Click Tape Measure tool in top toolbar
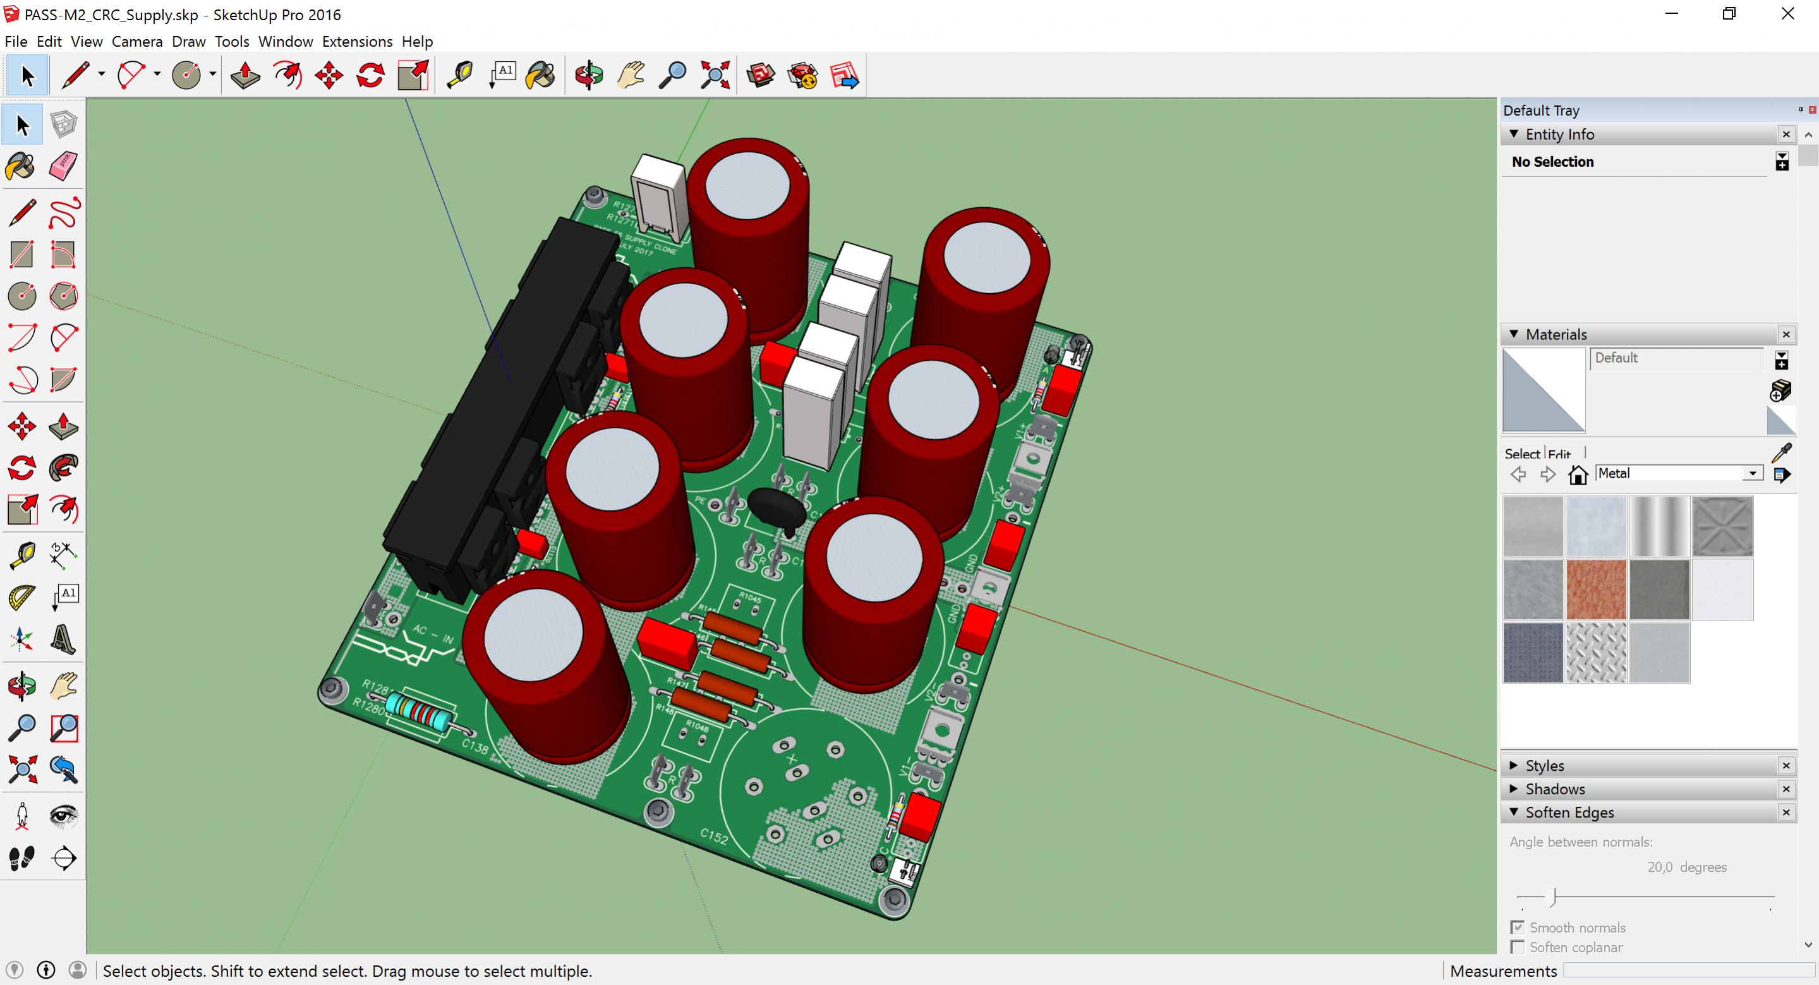The height and width of the screenshot is (985, 1819). 460,75
